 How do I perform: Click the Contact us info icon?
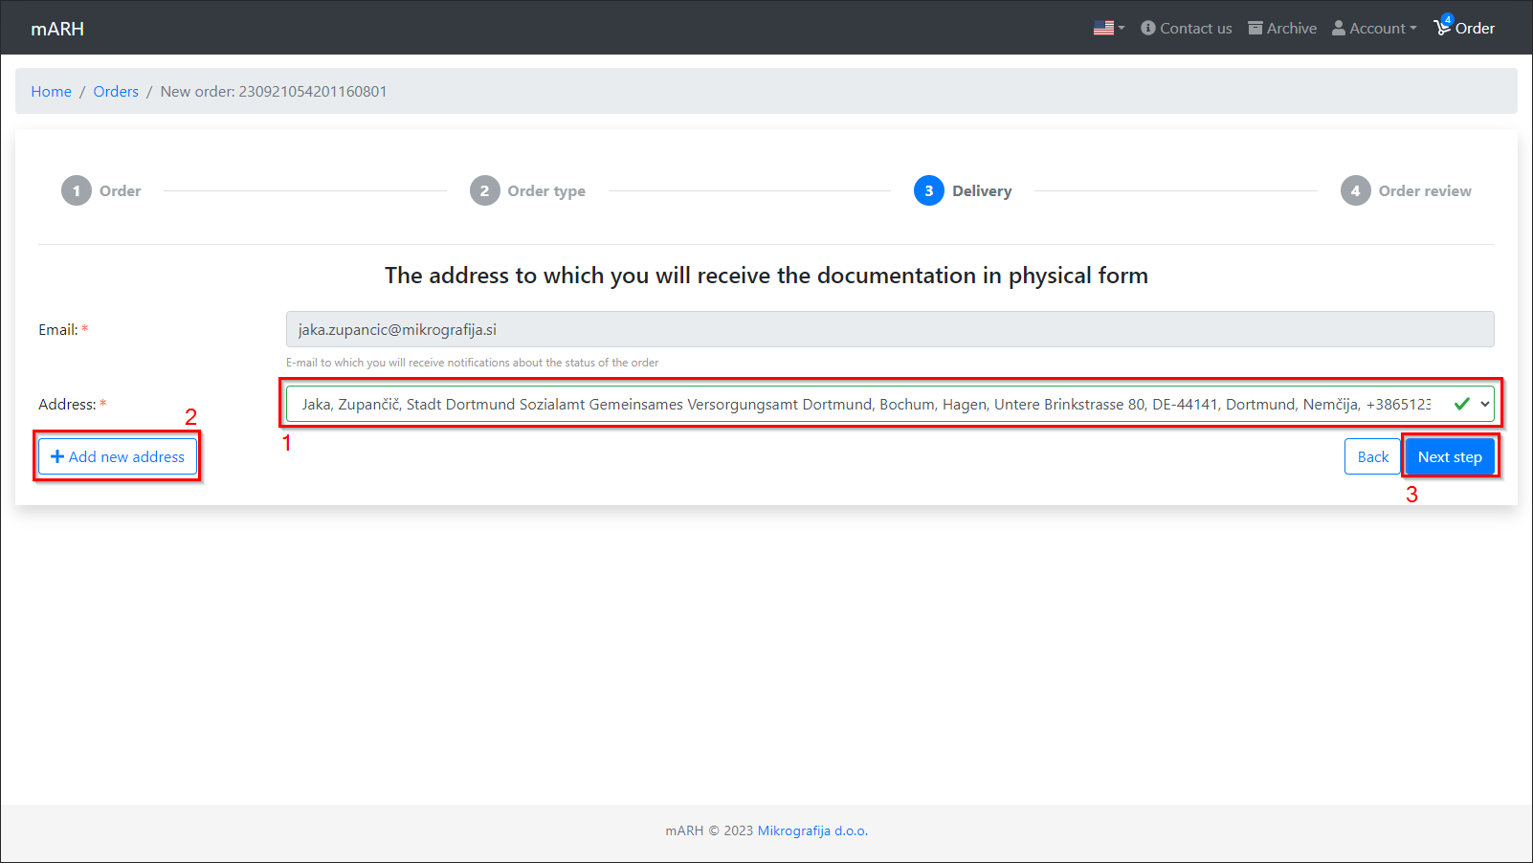[x=1148, y=29]
